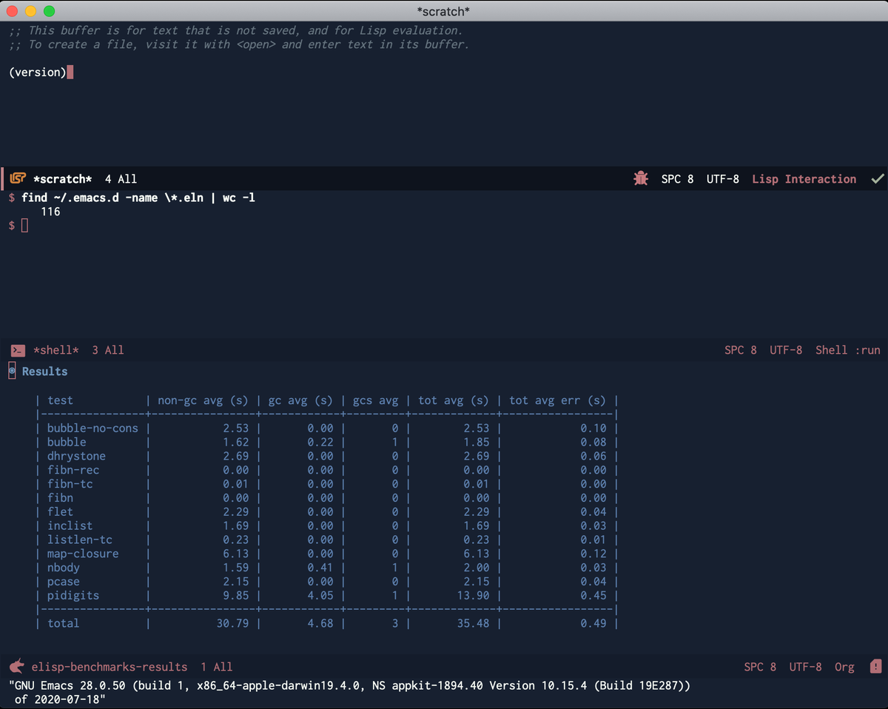Click SPC 8 in the *shell* mode line
The height and width of the screenshot is (709, 888).
[741, 350]
